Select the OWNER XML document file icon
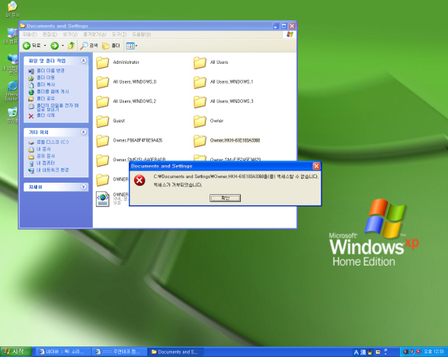The width and height of the screenshot is (448, 357). (102, 199)
